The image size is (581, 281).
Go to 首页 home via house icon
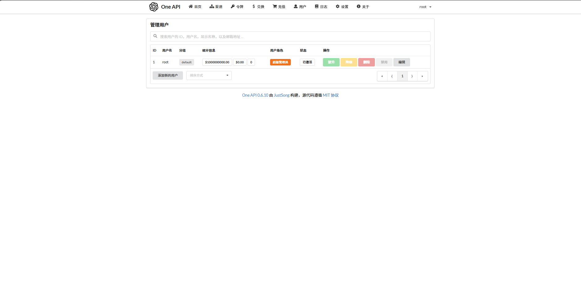pyautogui.click(x=195, y=7)
